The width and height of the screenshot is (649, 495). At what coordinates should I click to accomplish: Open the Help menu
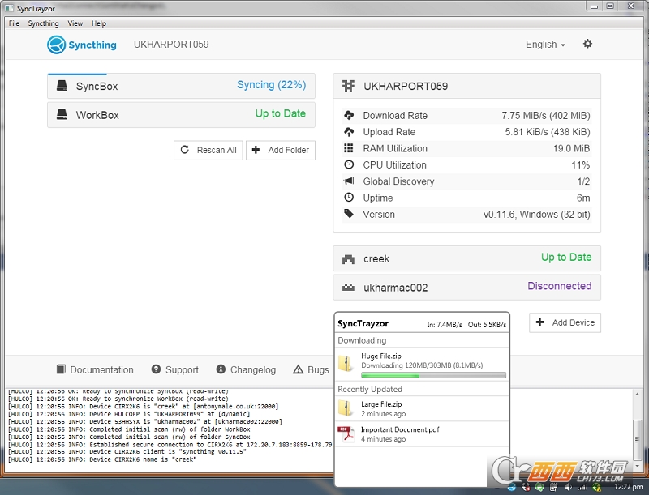pos(99,23)
